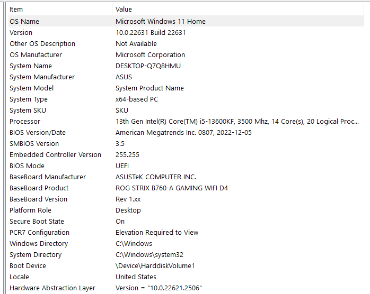Select the OS Name row label
The width and height of the screenshot is (370, 294).
pos(24,22)
